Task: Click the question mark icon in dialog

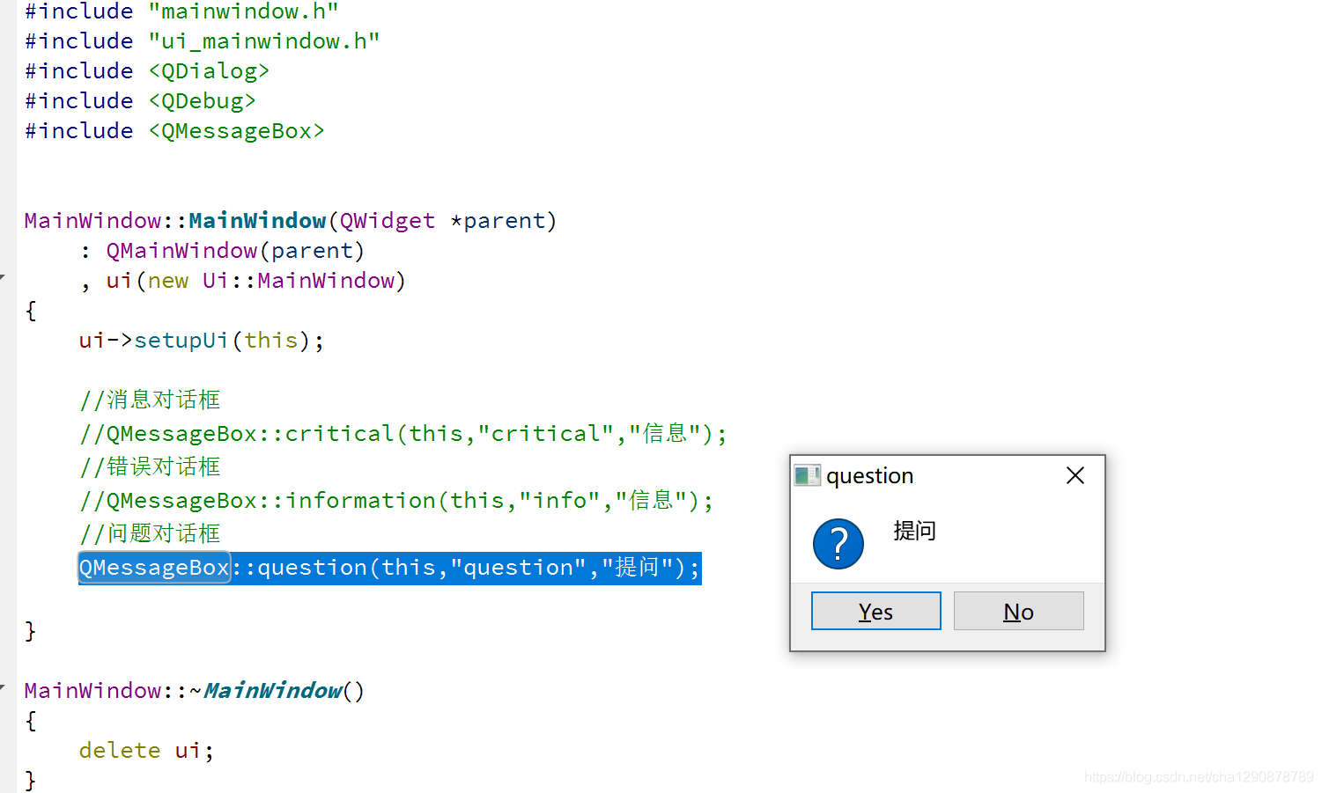Action: point(838,543)
